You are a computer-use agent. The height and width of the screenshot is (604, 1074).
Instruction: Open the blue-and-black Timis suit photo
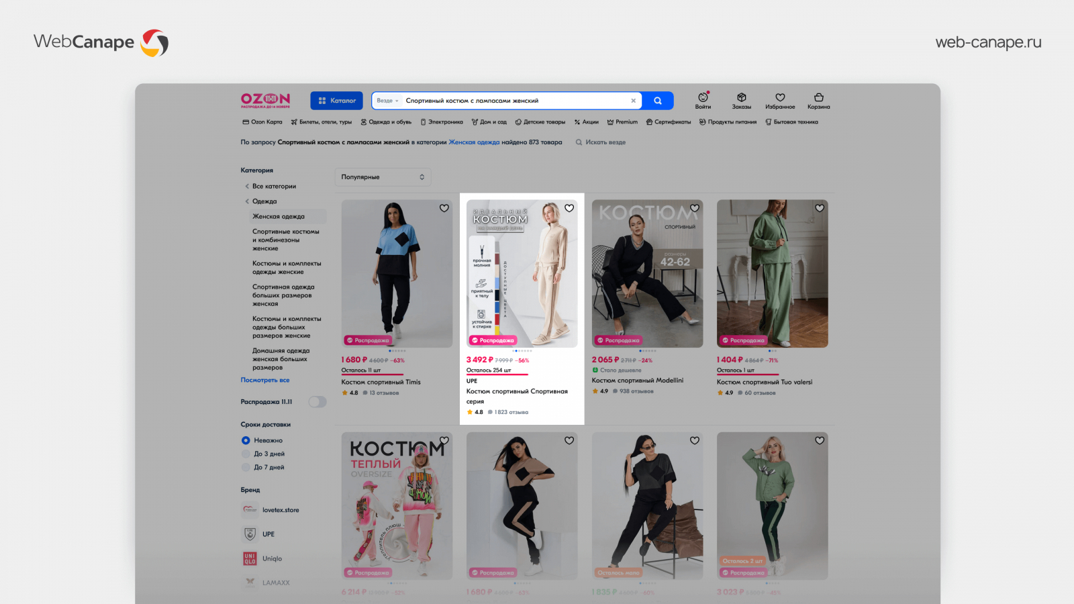tap(397, 274)
